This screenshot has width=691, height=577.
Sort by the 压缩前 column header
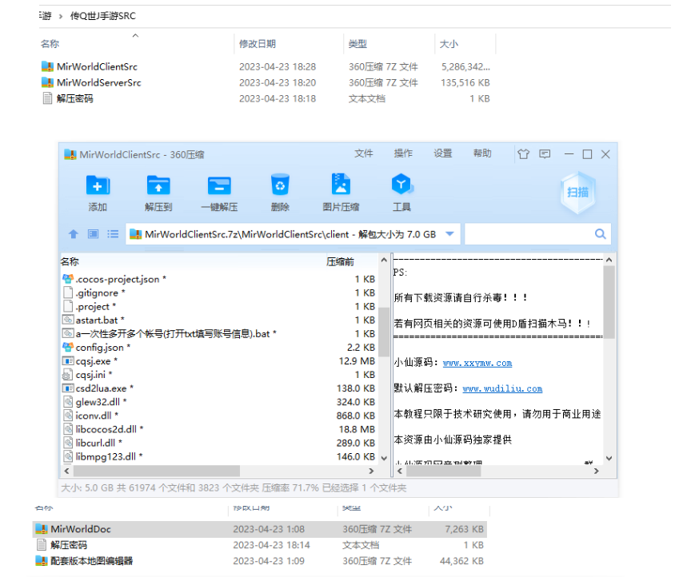(340, 261)
